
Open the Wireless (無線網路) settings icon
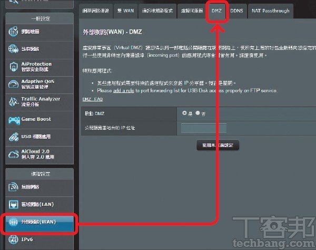point(14,187)
